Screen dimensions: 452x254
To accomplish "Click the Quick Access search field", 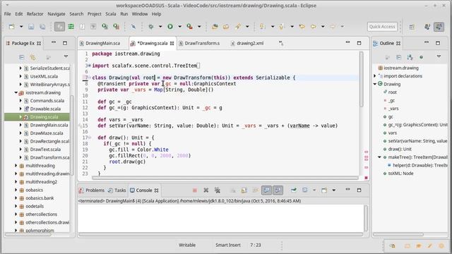I will [x=382, y=27].
